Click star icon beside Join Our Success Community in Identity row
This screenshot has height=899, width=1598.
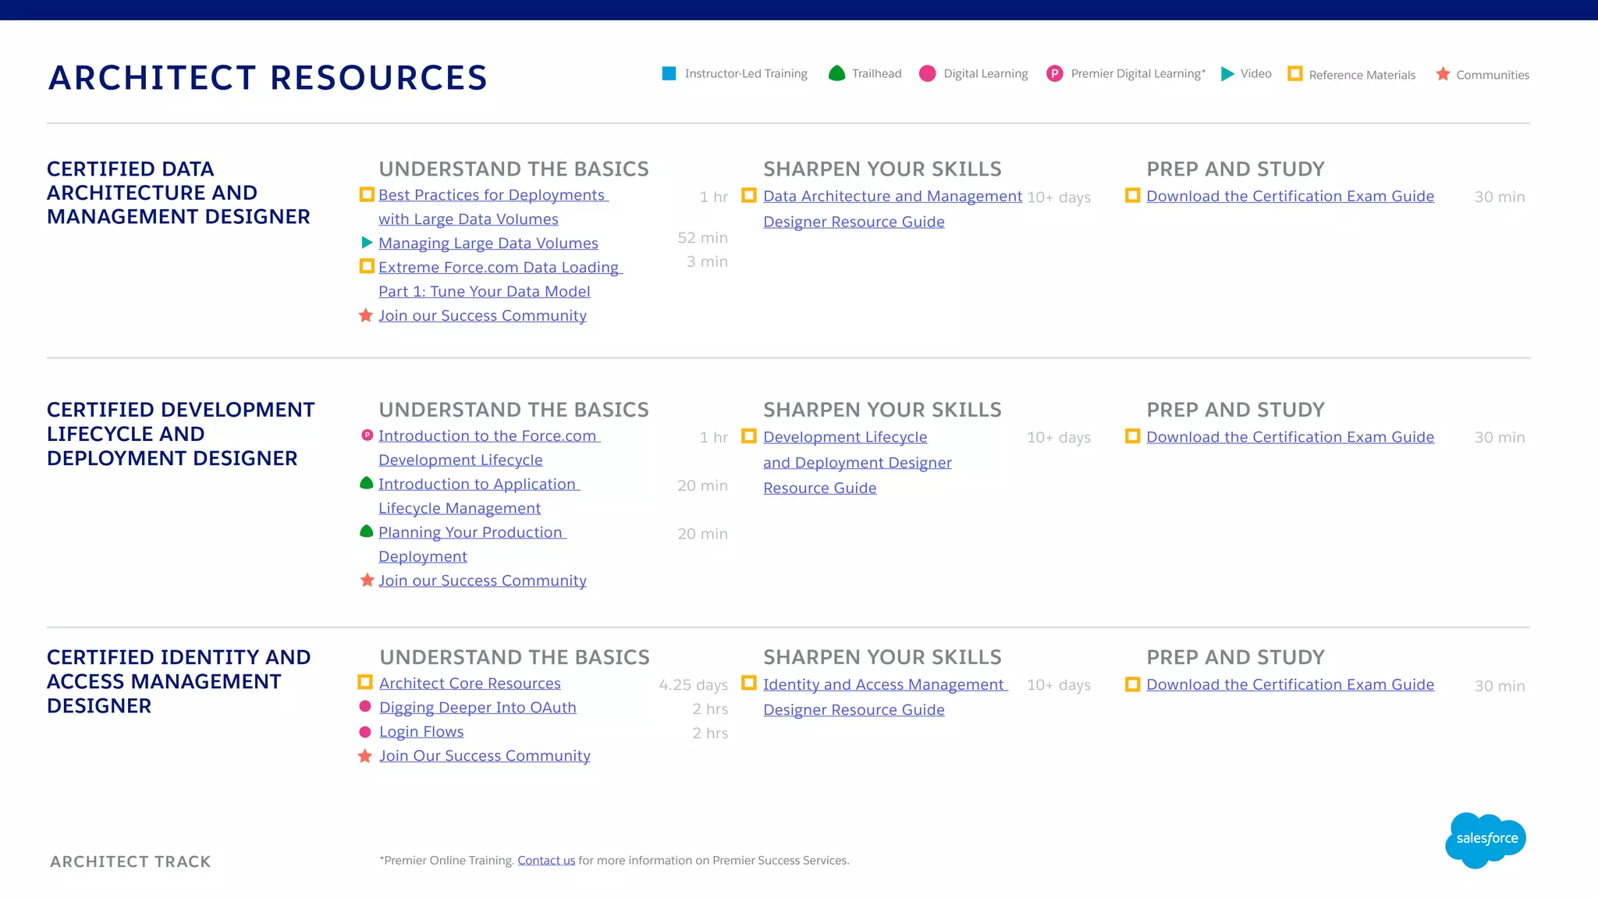(364, 756)
